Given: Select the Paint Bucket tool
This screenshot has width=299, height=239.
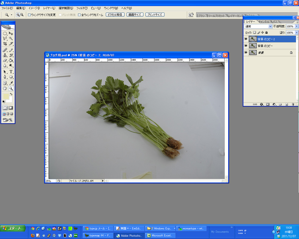Looking at the screenshot, I should click(11, 60).
